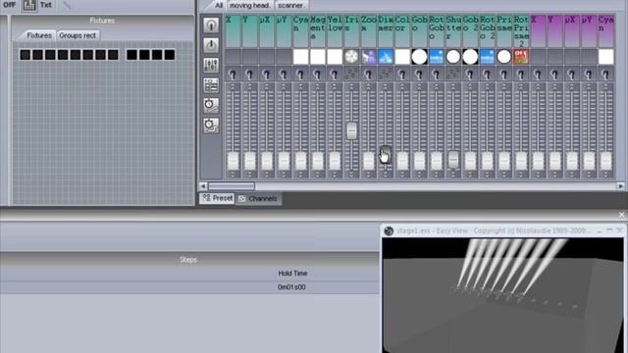Open the white Magenta color swatch
The image size is (628, 353).
(x=318, y=57)
